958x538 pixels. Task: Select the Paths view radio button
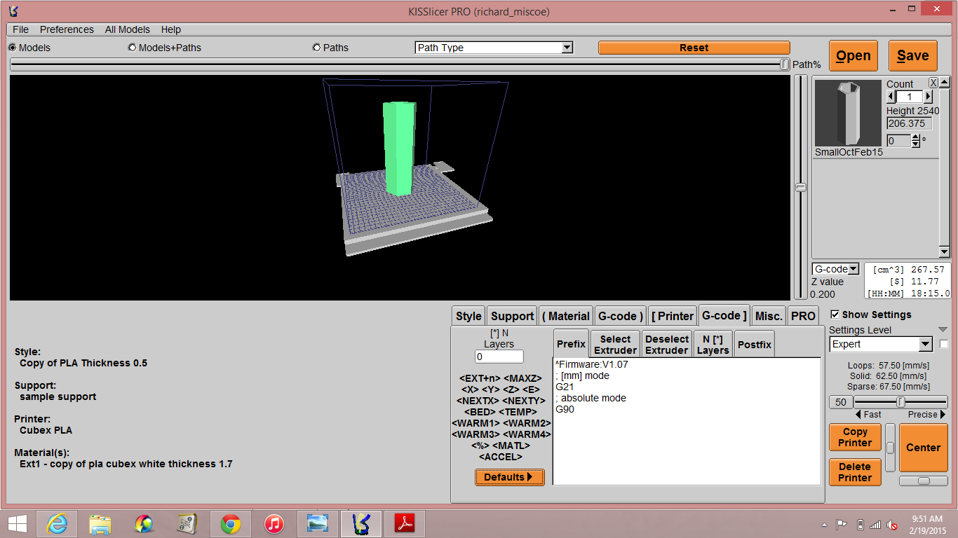[317, 48]
